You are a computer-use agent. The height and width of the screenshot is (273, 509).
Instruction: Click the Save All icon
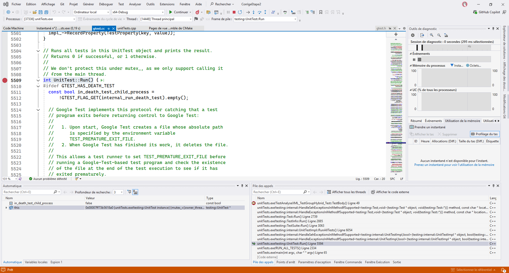click(46, 12)
